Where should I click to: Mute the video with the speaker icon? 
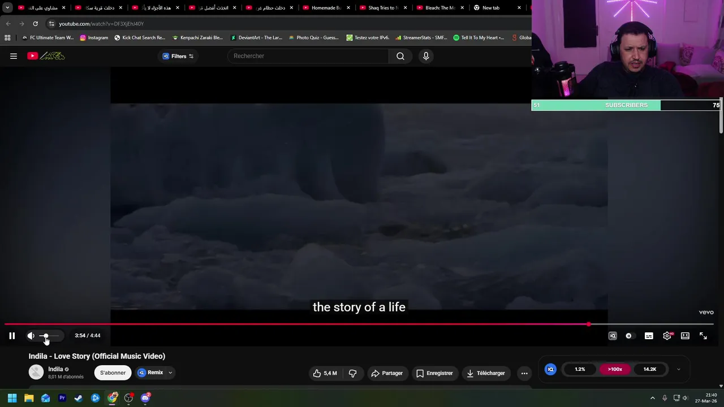31,336
